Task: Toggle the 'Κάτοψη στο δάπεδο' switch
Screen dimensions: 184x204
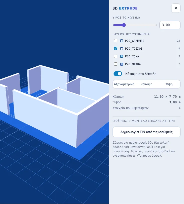Action: (118, 74)
